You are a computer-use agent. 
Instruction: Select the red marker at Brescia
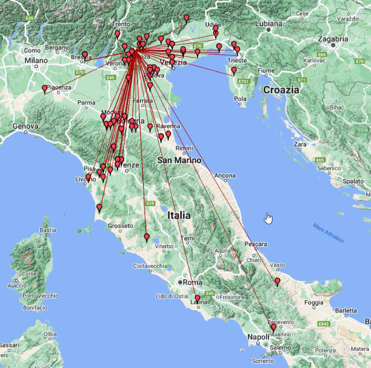pos(85,55)
